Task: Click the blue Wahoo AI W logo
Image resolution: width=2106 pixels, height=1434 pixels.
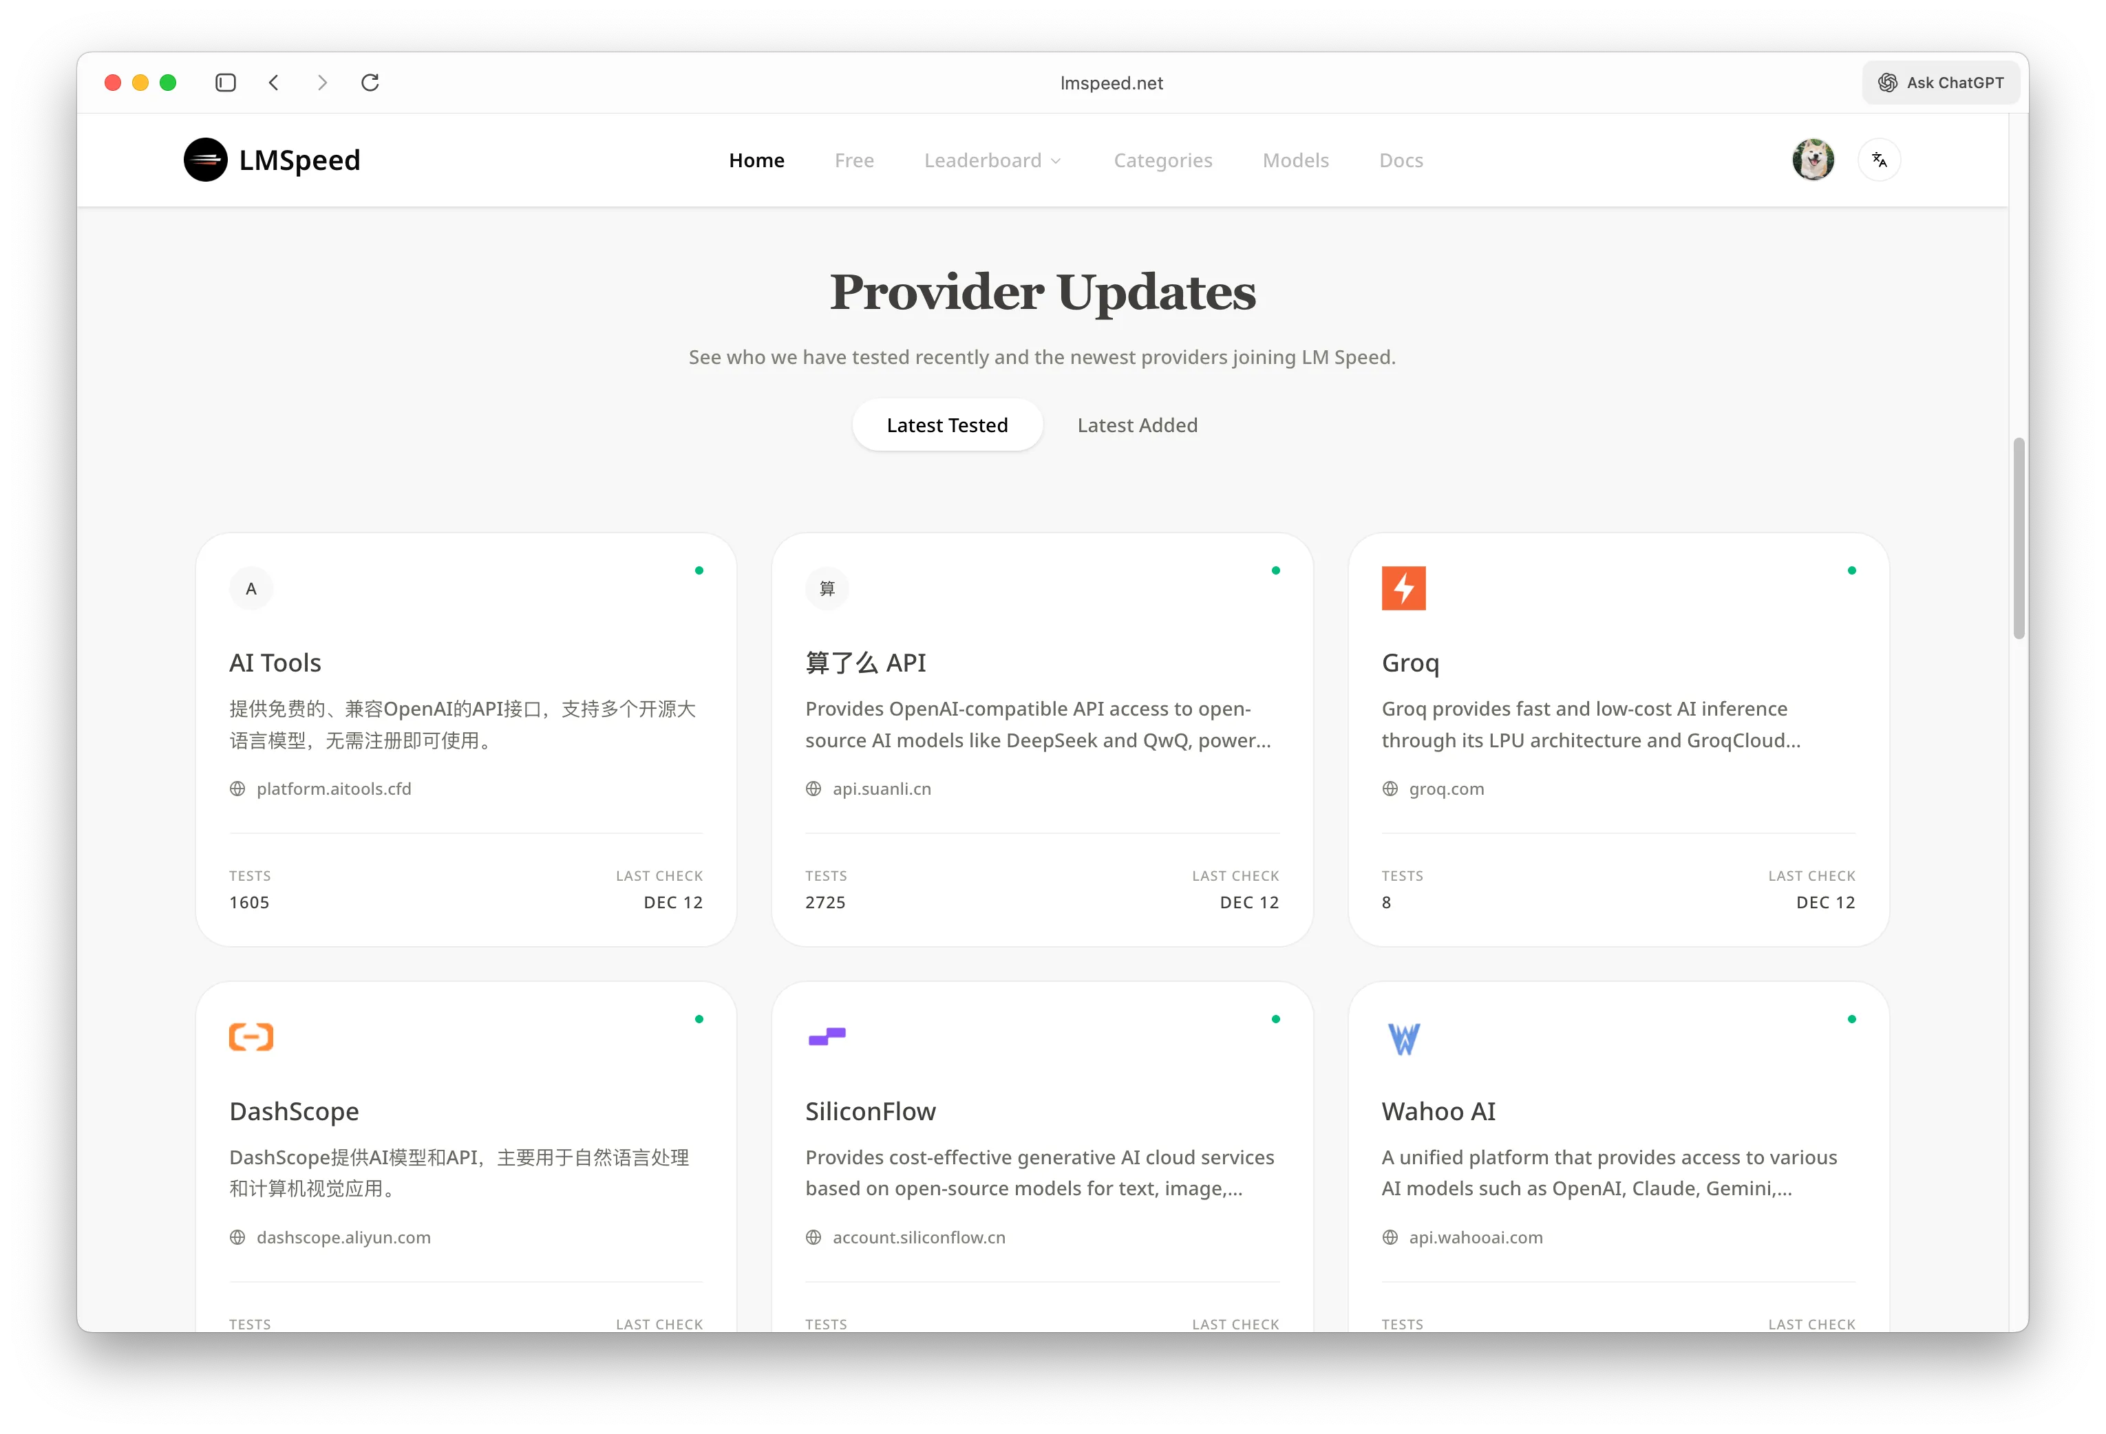Action: point(1403,1038)
